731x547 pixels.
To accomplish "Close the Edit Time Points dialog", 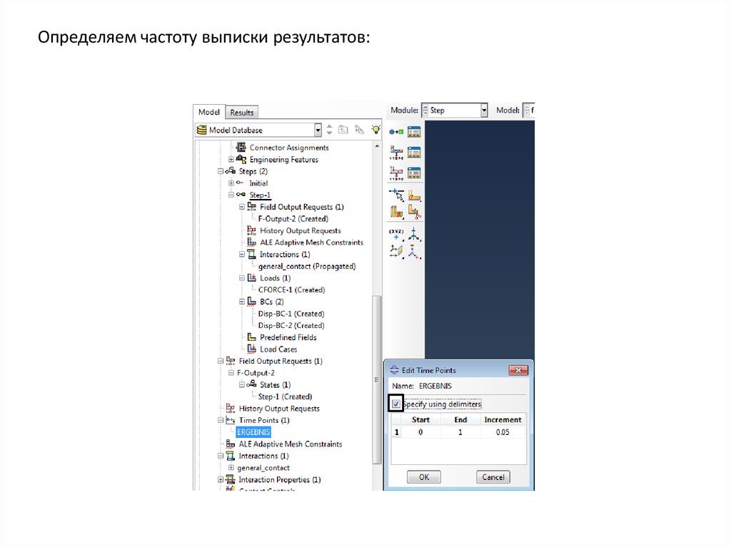I will click(x=518, y=370).
